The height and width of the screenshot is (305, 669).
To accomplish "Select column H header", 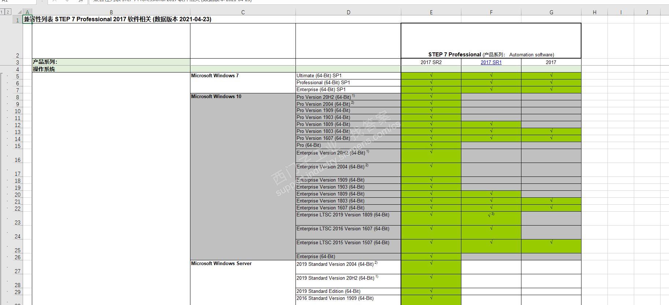I will (594, 12).
